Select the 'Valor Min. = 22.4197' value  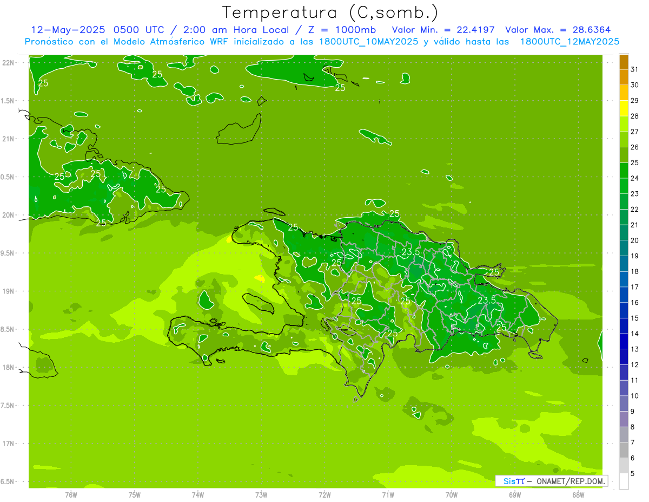point(443,29)
